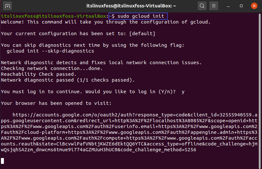Click the Checking network connection...done line
The image size is (262, 169).
click(x=52, y=68)
